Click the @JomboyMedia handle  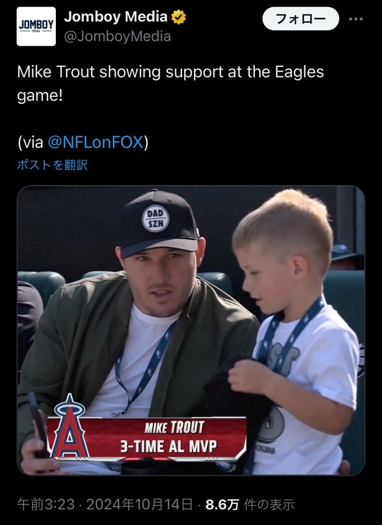tap(118, 36)
